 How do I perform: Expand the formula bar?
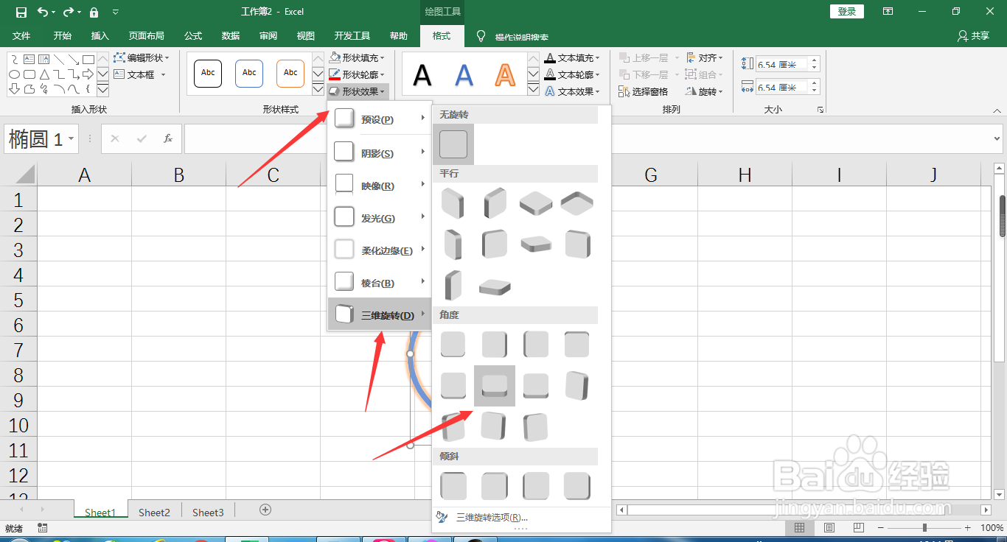click(997, 138)
